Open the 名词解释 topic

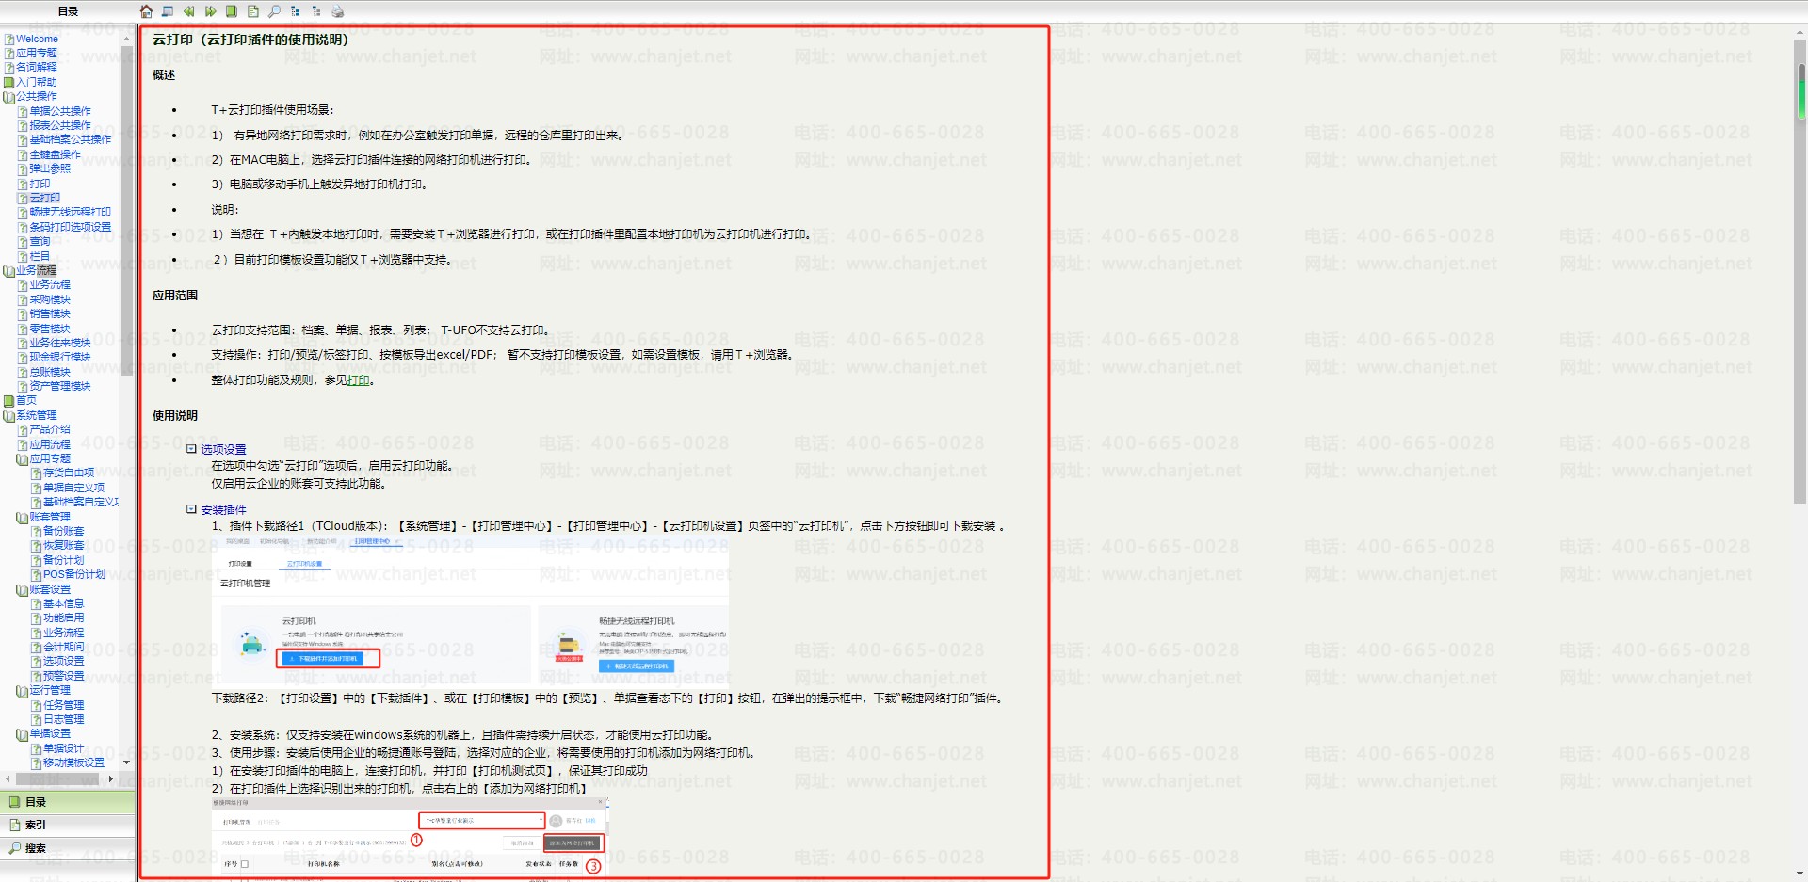coord(36,67)
